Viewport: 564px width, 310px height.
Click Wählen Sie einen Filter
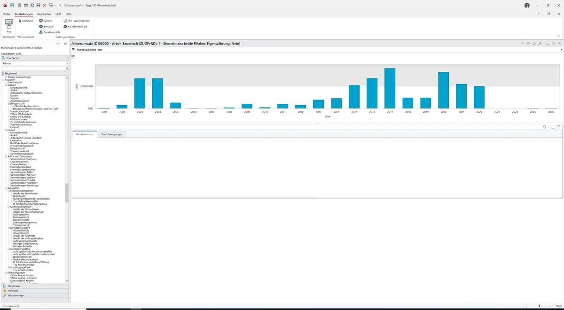pyautogui.click(x=90, y=49)
